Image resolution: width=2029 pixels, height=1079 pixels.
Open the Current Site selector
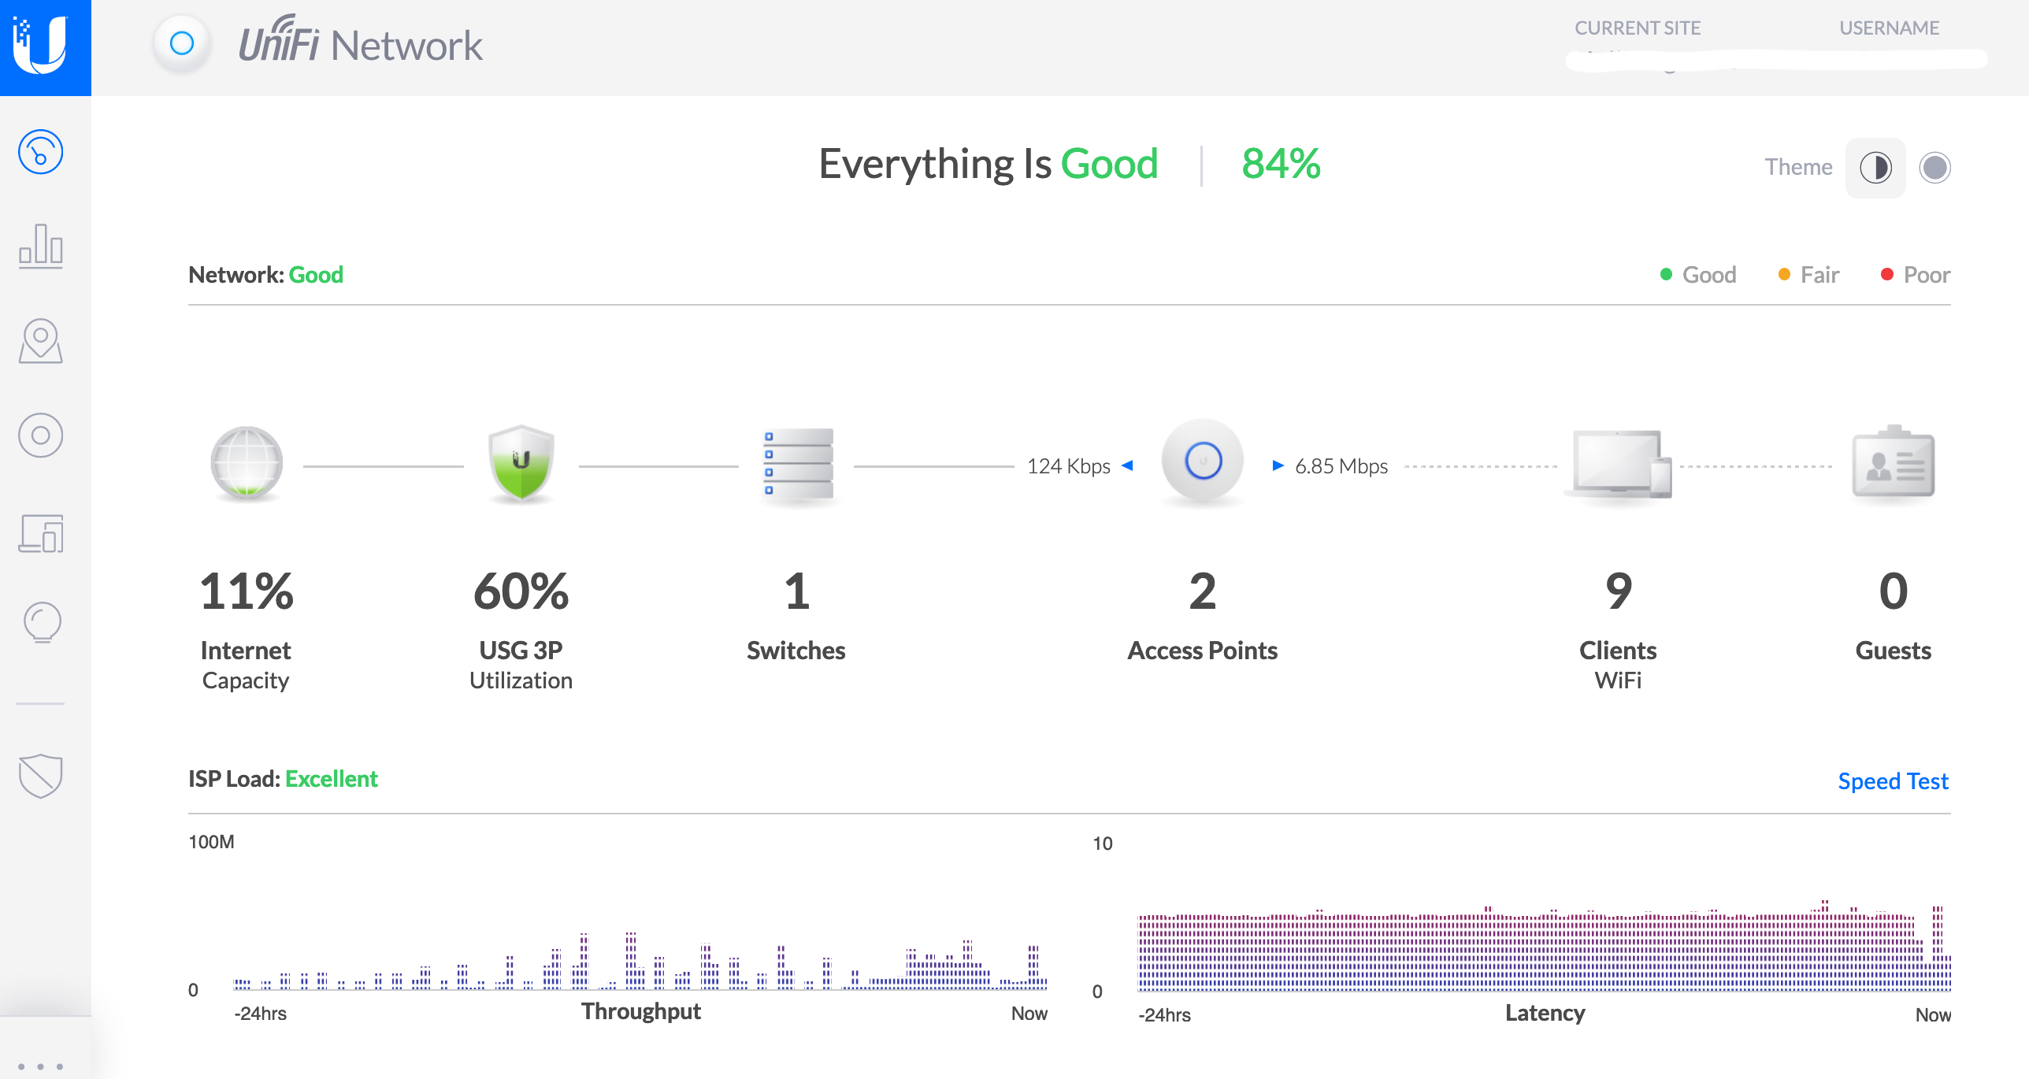1638,28
